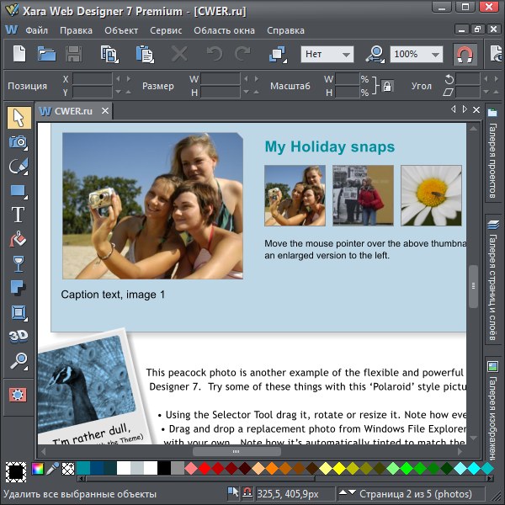Open the page selector in the status bar
The image size is (505, 505).
click(404, 493)
